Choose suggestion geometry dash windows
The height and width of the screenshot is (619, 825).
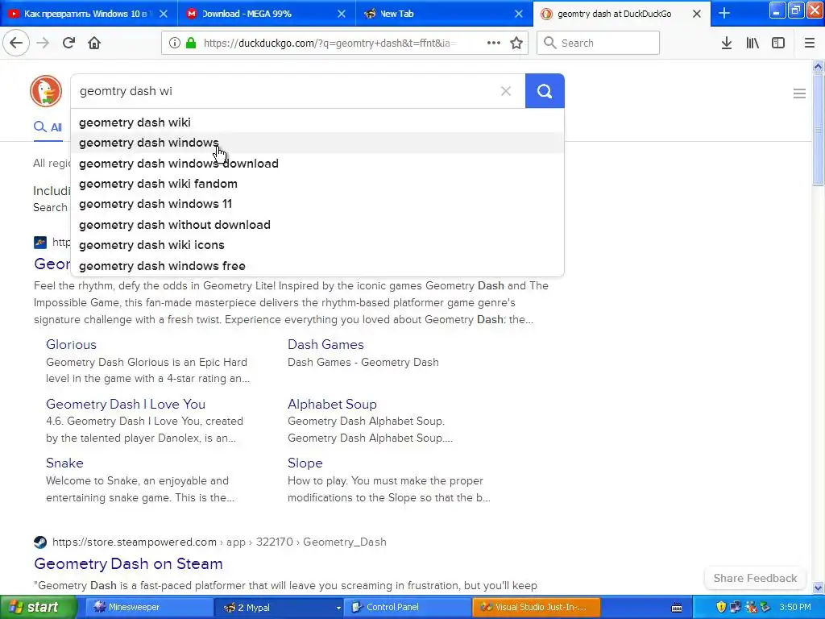point(317,143)
